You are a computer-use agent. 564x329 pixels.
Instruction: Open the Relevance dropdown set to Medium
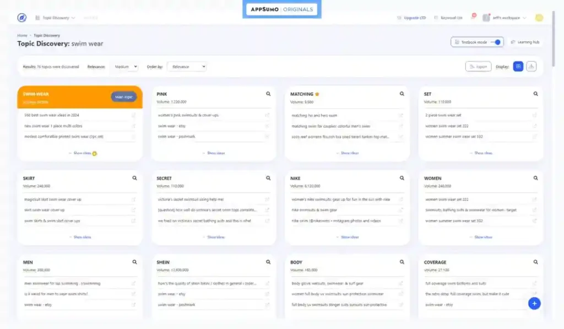click(126, 67)
